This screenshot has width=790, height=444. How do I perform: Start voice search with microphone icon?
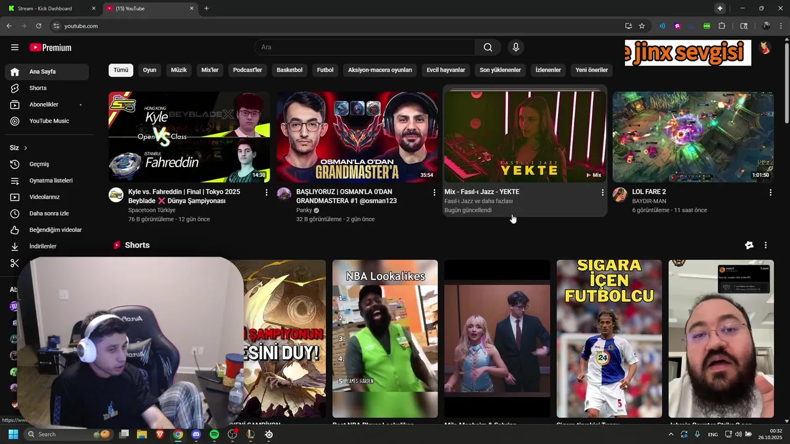tap(516, 47)
